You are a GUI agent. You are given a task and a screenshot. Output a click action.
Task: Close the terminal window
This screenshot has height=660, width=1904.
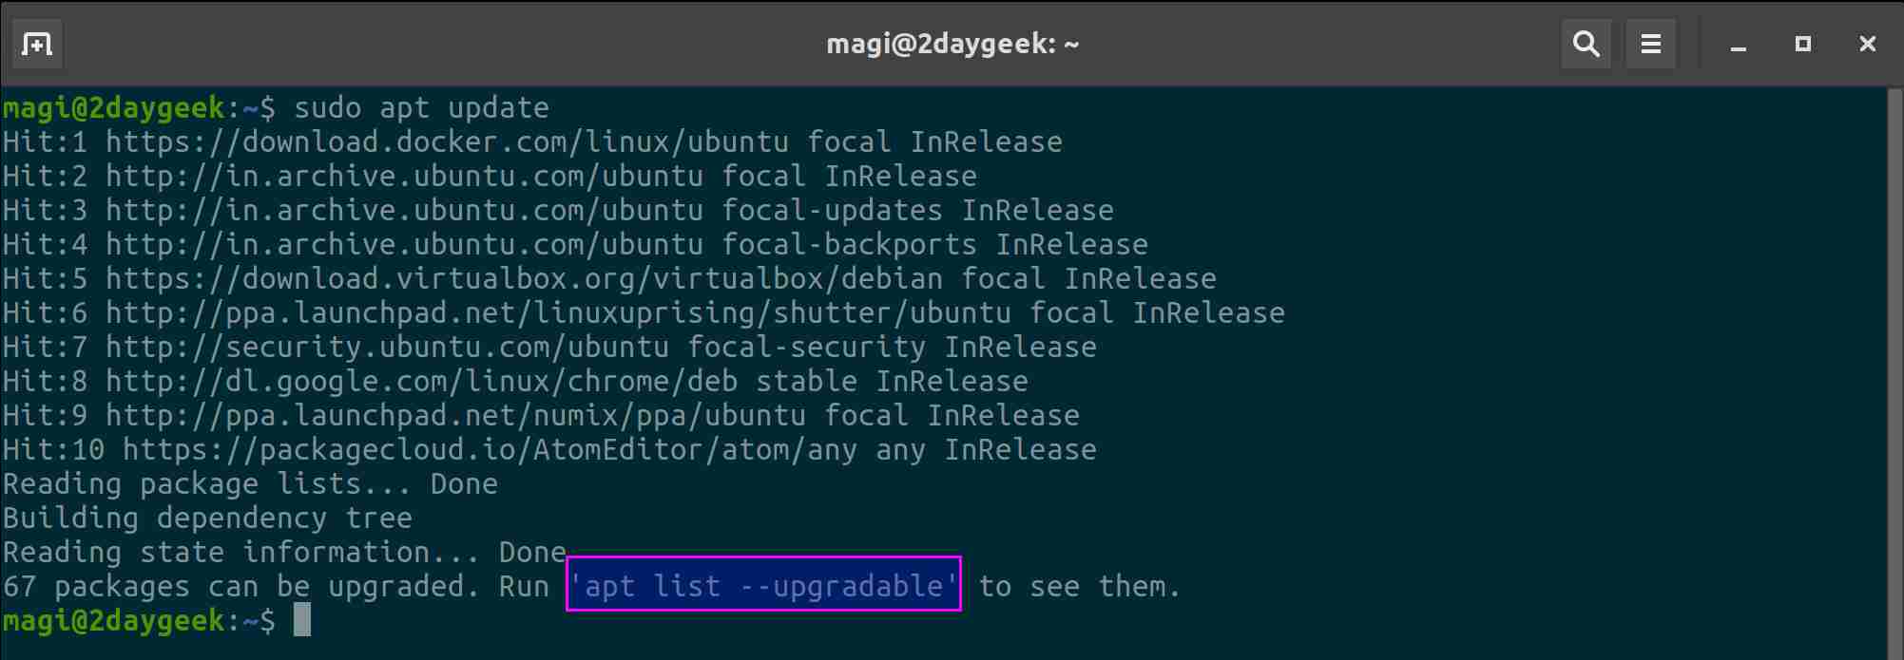tap(1867, 44)
